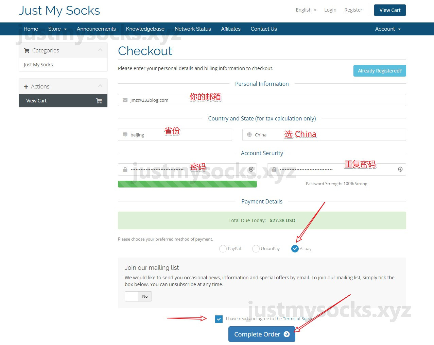Click the email address input field

[262, 100]
